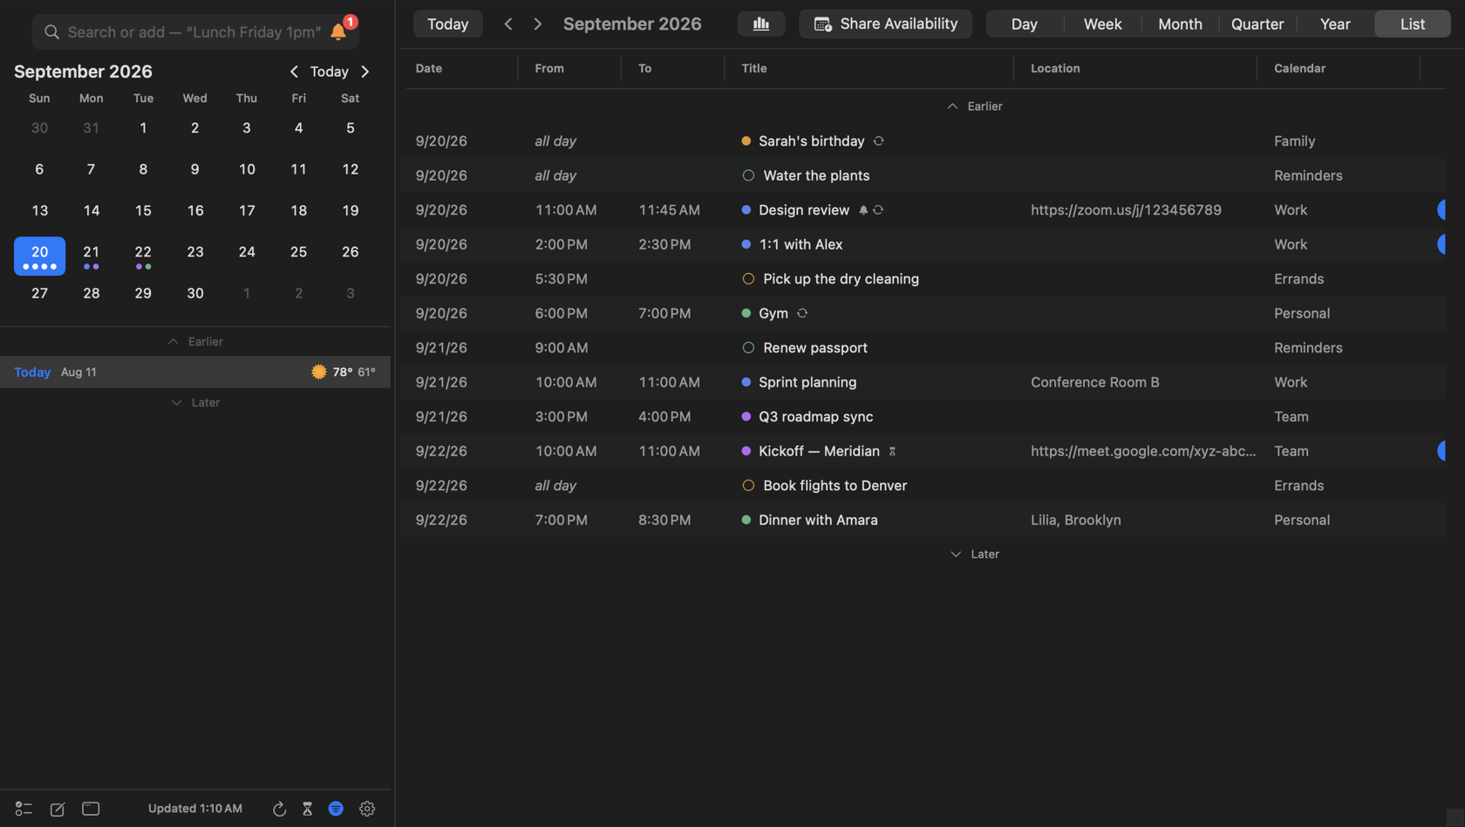The image size is (1465, 827).
Task: Click the alarm bell icon on Design review
Action: pyautogui.click(x=863, y=210)
